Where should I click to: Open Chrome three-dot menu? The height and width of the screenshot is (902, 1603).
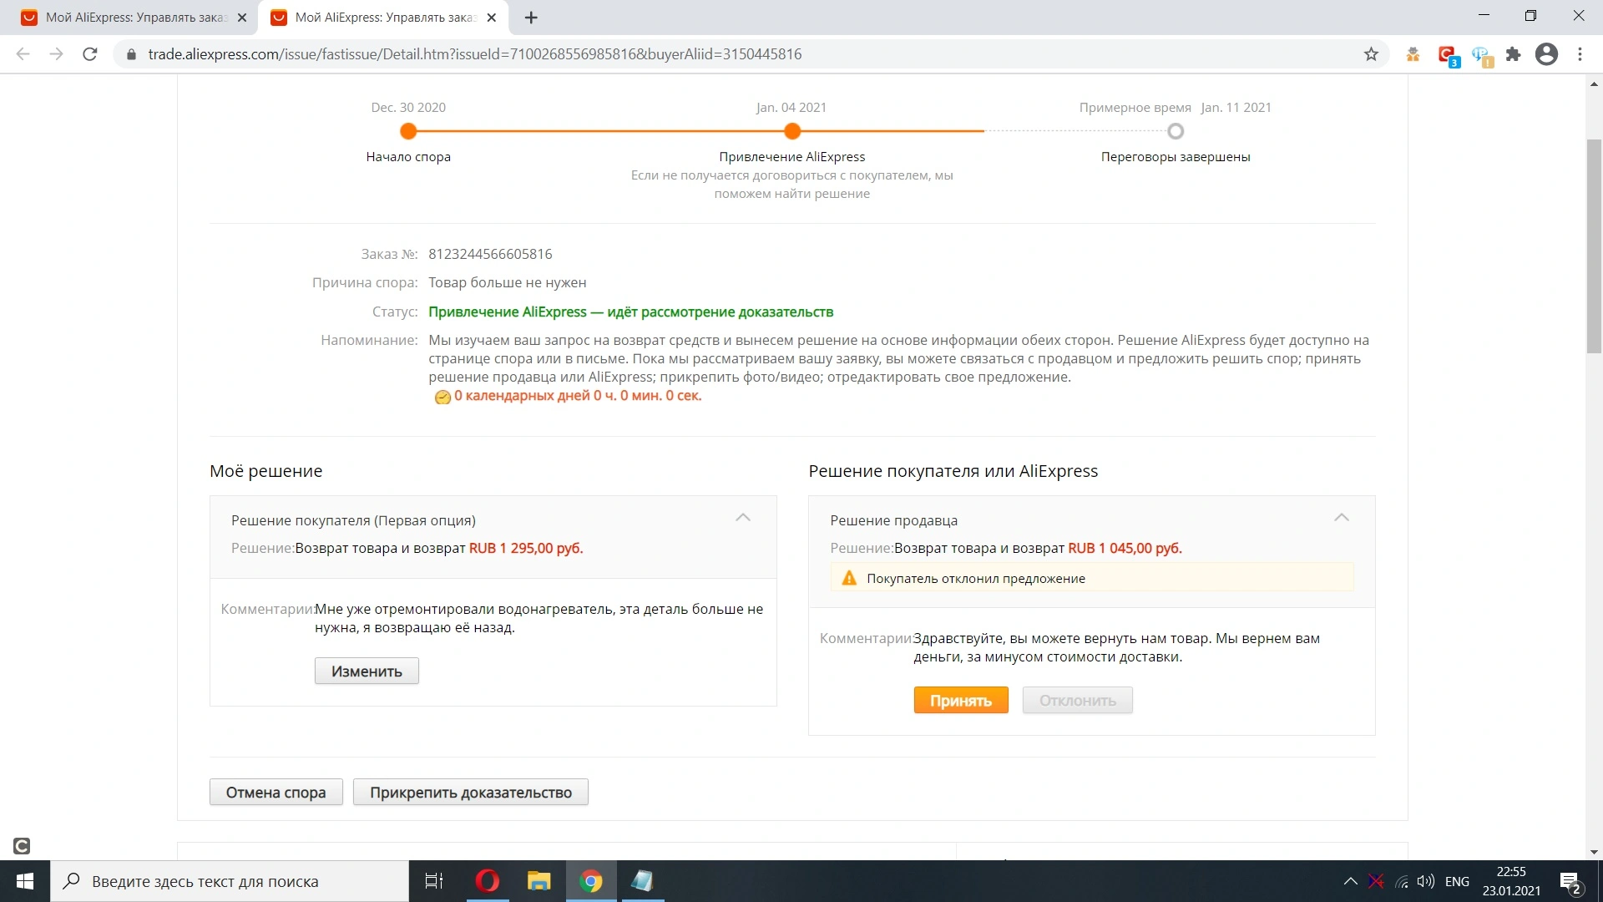click(x=1580, y=54)
